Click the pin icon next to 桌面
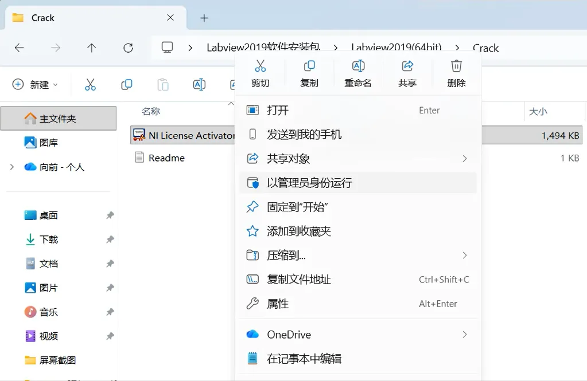587x381 pixels. coord(110,215)
